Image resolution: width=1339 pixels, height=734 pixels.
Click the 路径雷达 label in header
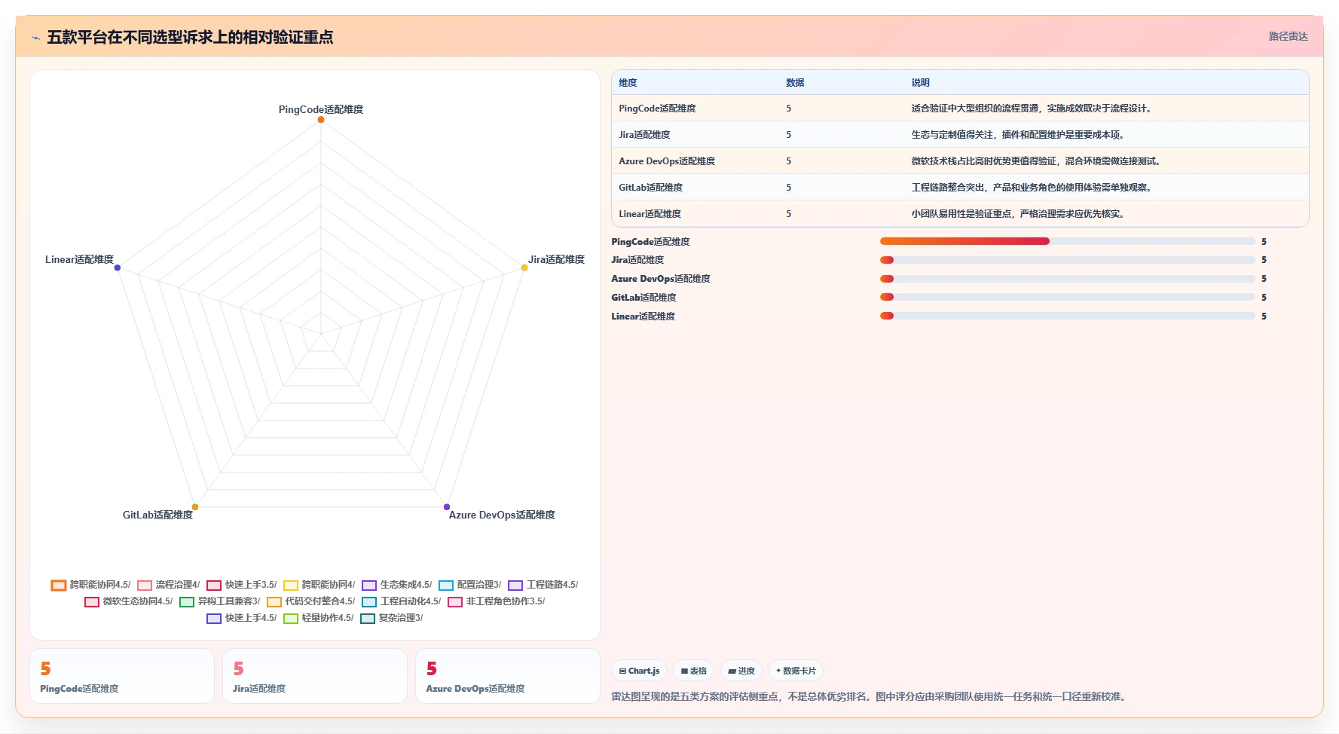click(x=1288, y=36)
